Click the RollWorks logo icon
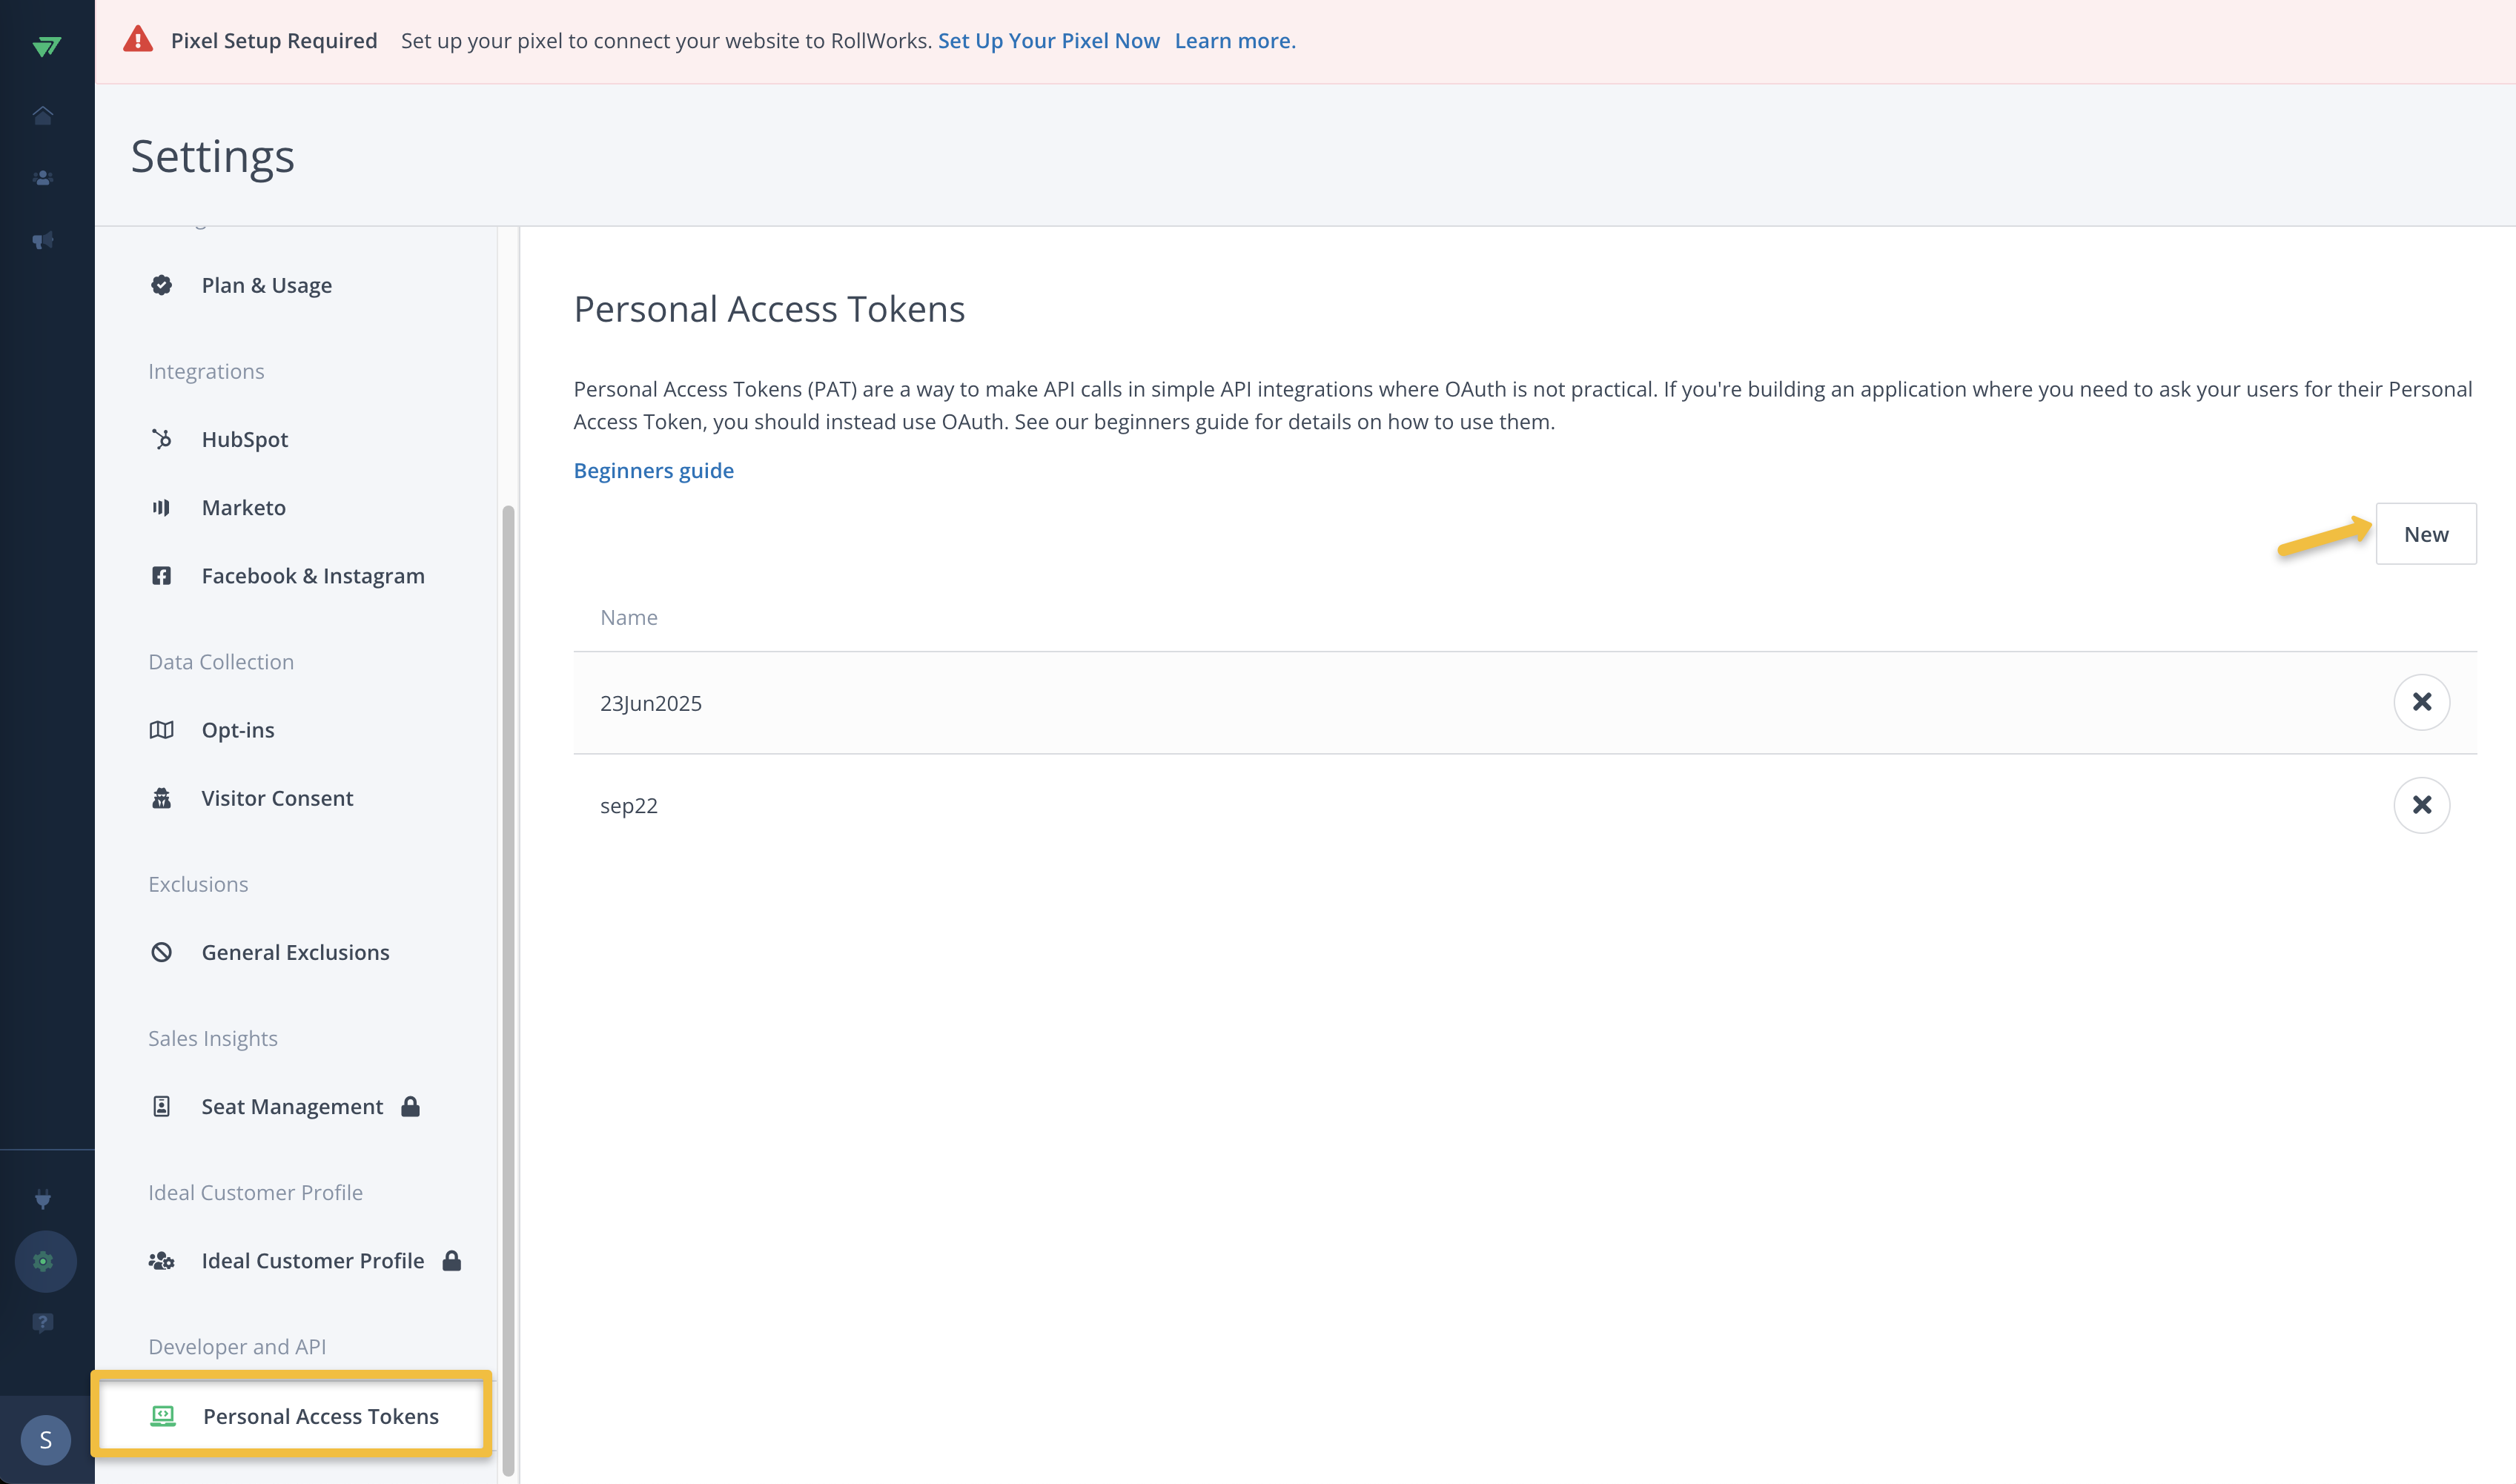Viewport: 2516px width, 1484px height. [x=46, y=46]
